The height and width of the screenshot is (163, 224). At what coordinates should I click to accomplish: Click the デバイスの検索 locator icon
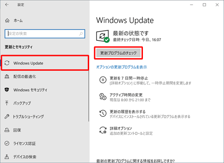(7, 157)
